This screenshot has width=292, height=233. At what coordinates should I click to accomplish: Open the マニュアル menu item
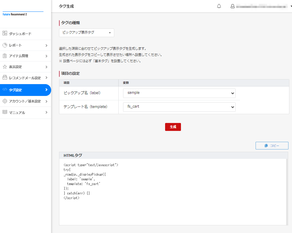pyautogui.click(x=26, y=112)
